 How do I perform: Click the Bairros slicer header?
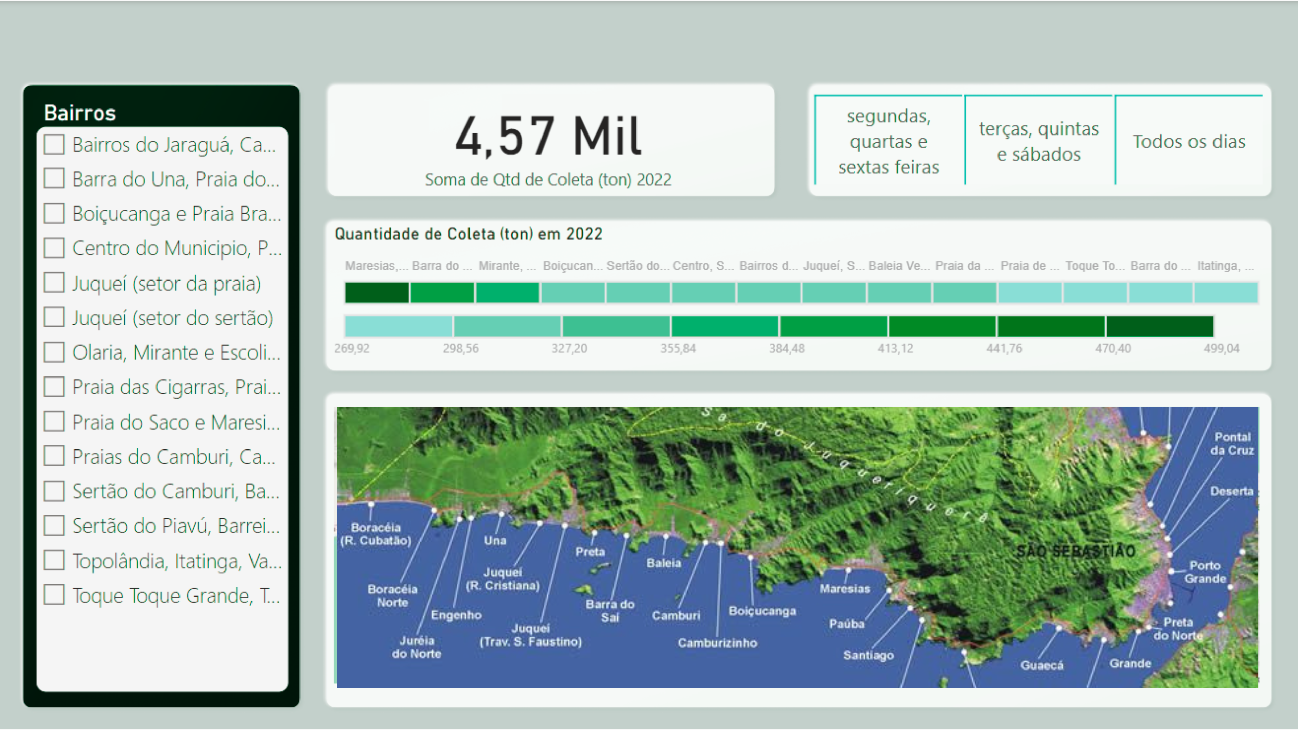click(x=80, y=113)
